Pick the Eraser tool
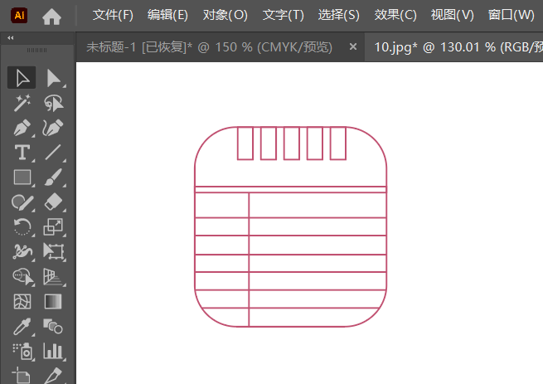The height and width of the screenshot is (384, 543). [53, 202]
